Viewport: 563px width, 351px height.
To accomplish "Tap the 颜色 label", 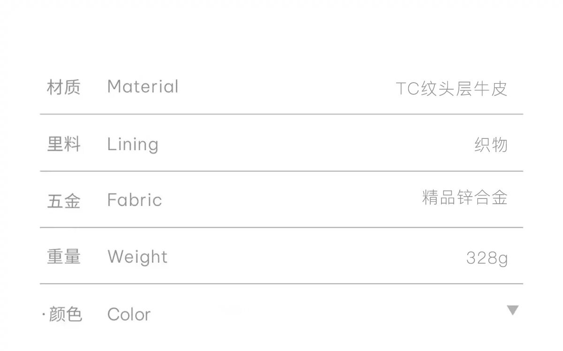I will point(66,314).
